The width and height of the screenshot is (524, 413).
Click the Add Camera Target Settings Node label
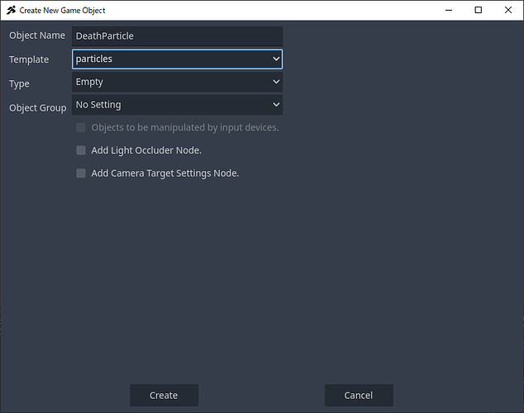(164, 173)
